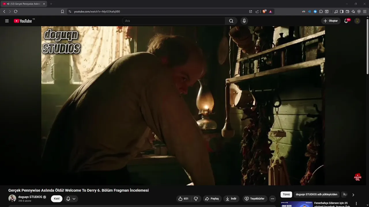369x207 pixels.
Task: Open the tab search extension icon
Action: 327,11
